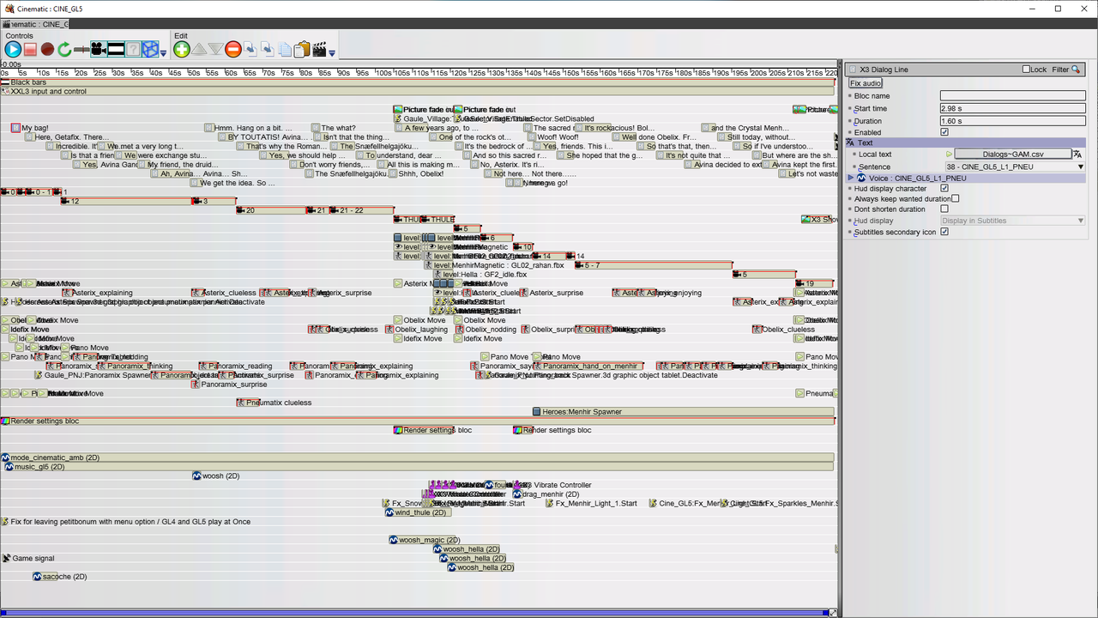
Task: Click the Start time field showing 2.98 s
Action: tap(1012, 108)
